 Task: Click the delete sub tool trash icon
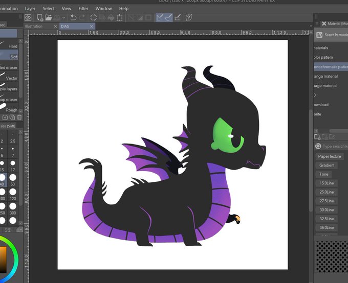(19, 117)
